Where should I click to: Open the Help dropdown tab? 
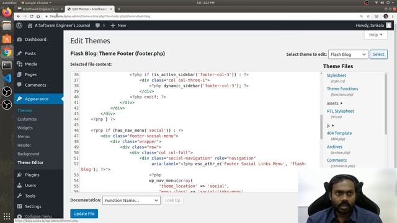(375, 35)
